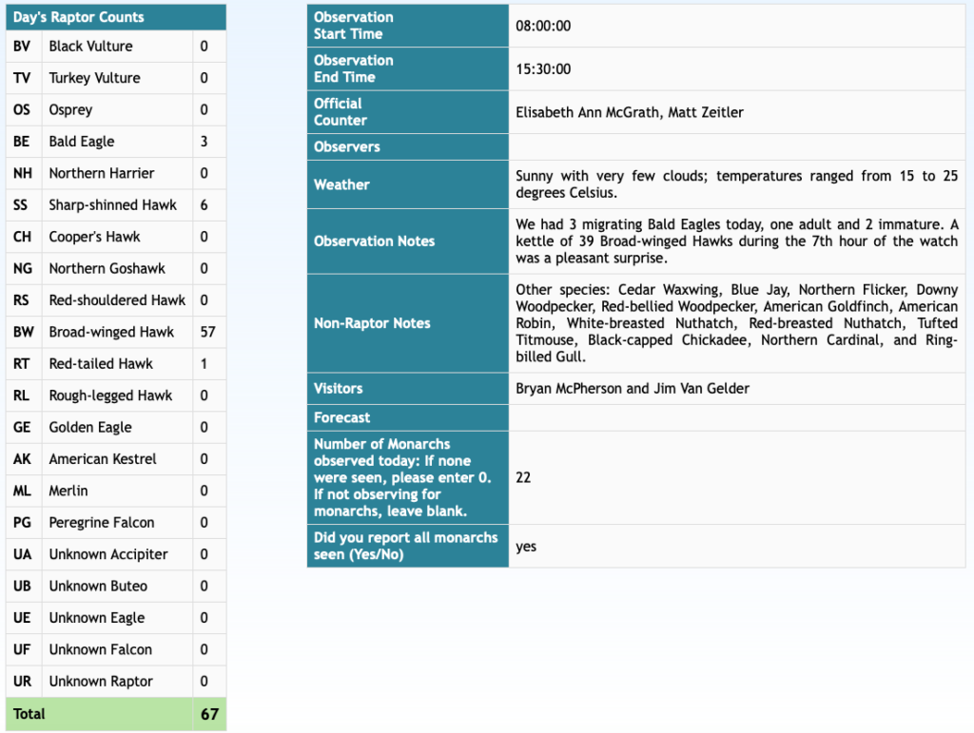Click the Bald Eagle count of 3
This screenshot has width=974, height=733.
tap(204, 142)
